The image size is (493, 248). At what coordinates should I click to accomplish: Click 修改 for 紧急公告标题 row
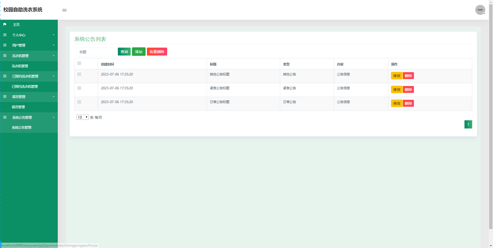click(397, 90)
